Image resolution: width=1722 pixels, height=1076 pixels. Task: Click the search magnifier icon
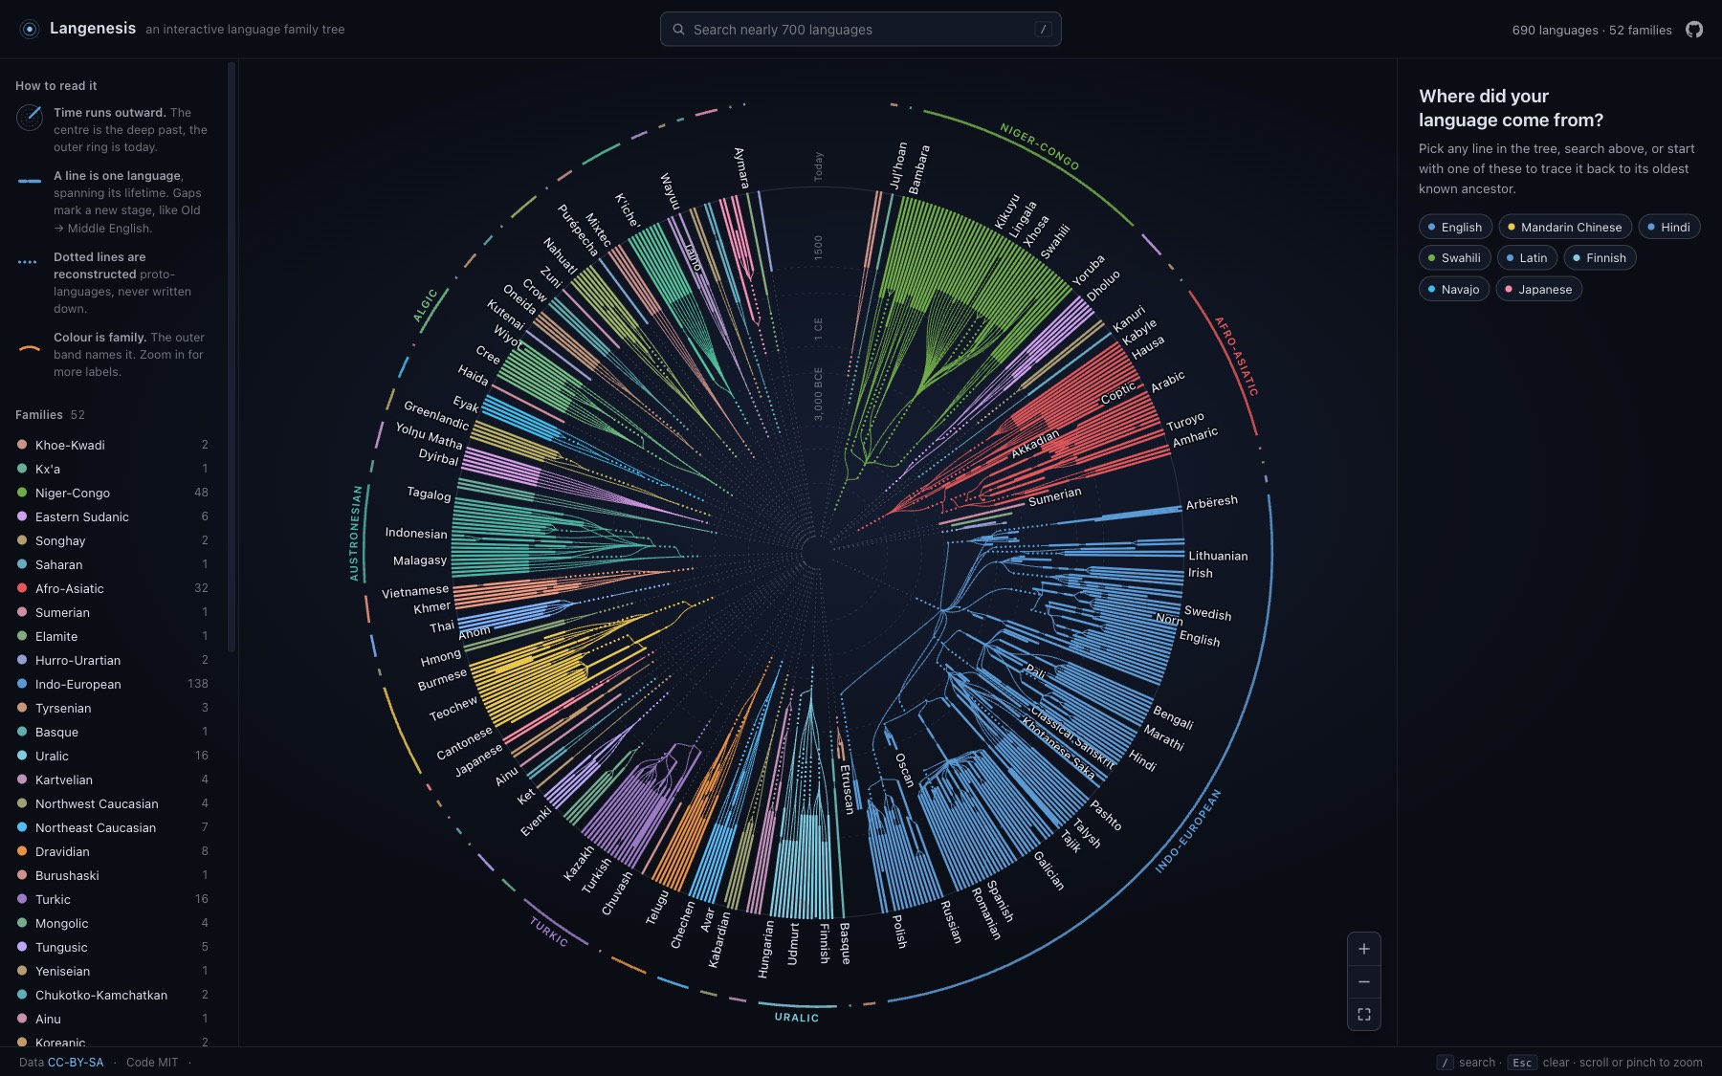tap(678, 30)
